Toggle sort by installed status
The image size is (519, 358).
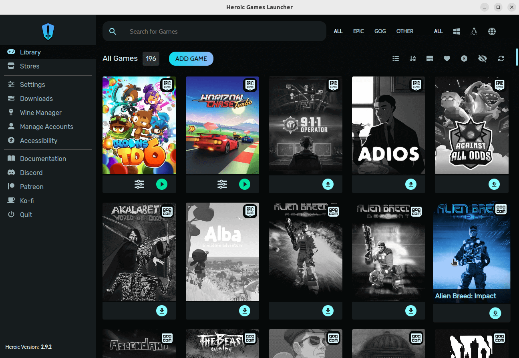[x=430, y=58]
